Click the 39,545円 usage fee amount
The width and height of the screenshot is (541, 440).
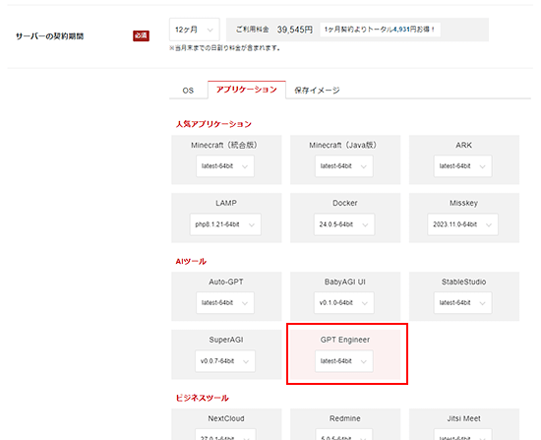[295, 30]
